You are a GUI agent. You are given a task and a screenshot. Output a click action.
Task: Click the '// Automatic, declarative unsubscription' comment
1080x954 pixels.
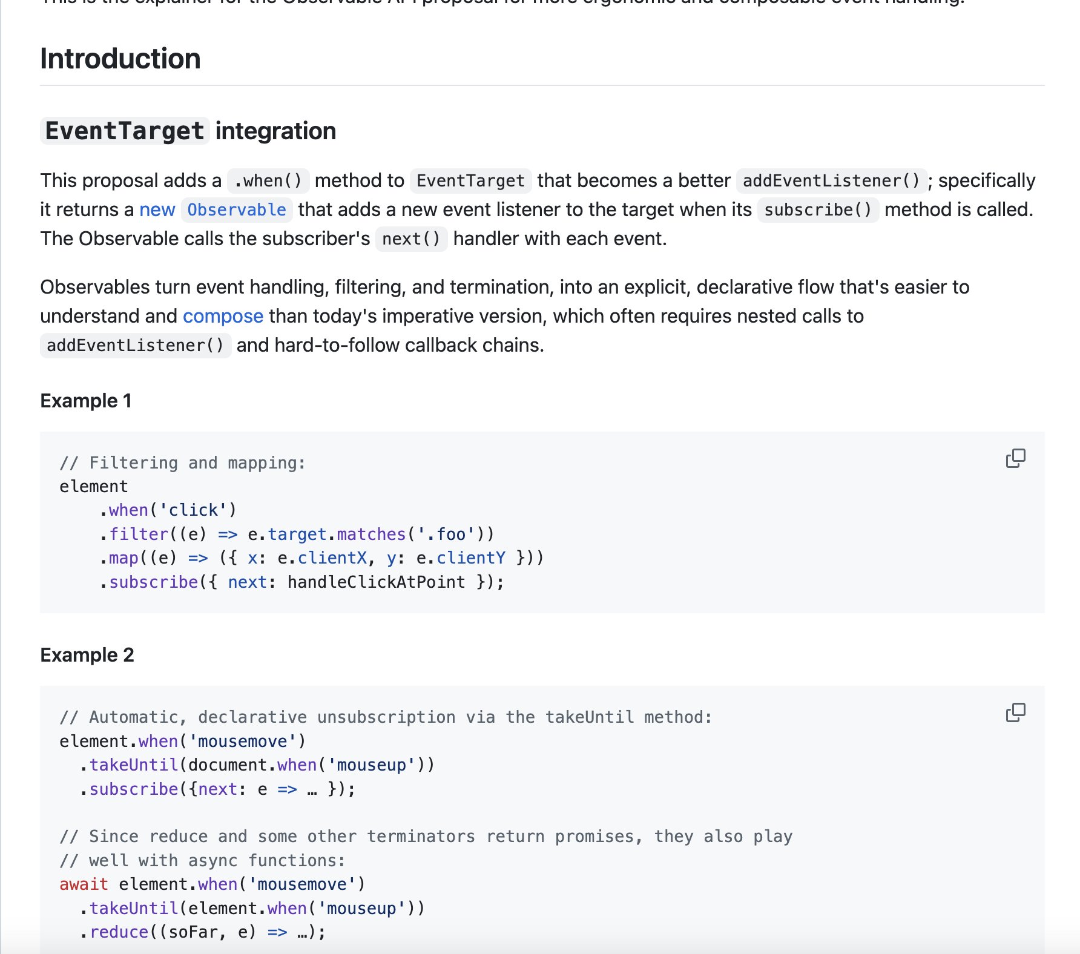click(x=386, y=717)
